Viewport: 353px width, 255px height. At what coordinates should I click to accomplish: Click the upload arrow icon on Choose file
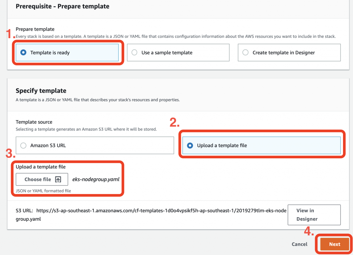58,180
